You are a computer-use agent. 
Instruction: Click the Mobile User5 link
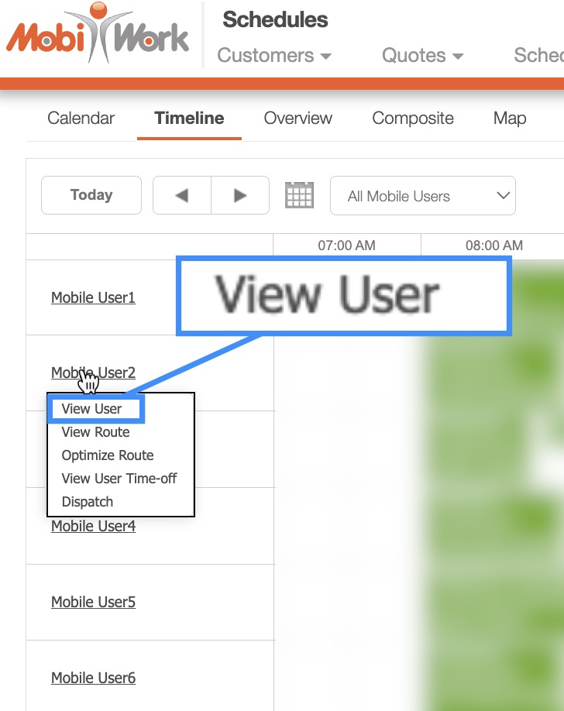click(x=93, y=602)
